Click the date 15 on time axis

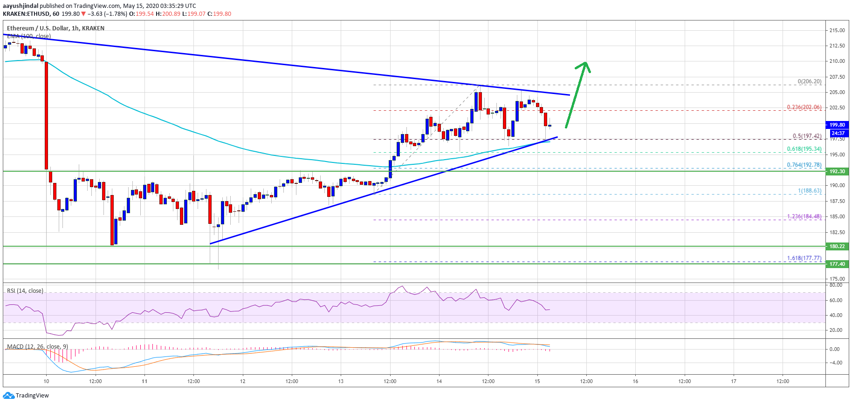click(537, 381)
